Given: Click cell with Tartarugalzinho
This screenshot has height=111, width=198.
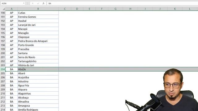Looking at the screenshot, I should pos(38,61).
